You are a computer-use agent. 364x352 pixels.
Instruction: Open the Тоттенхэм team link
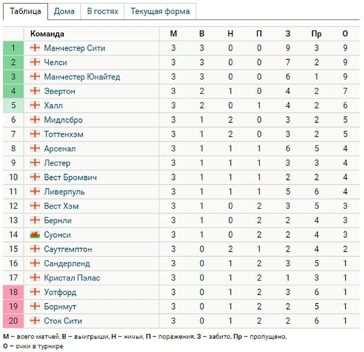click(63, 135)
